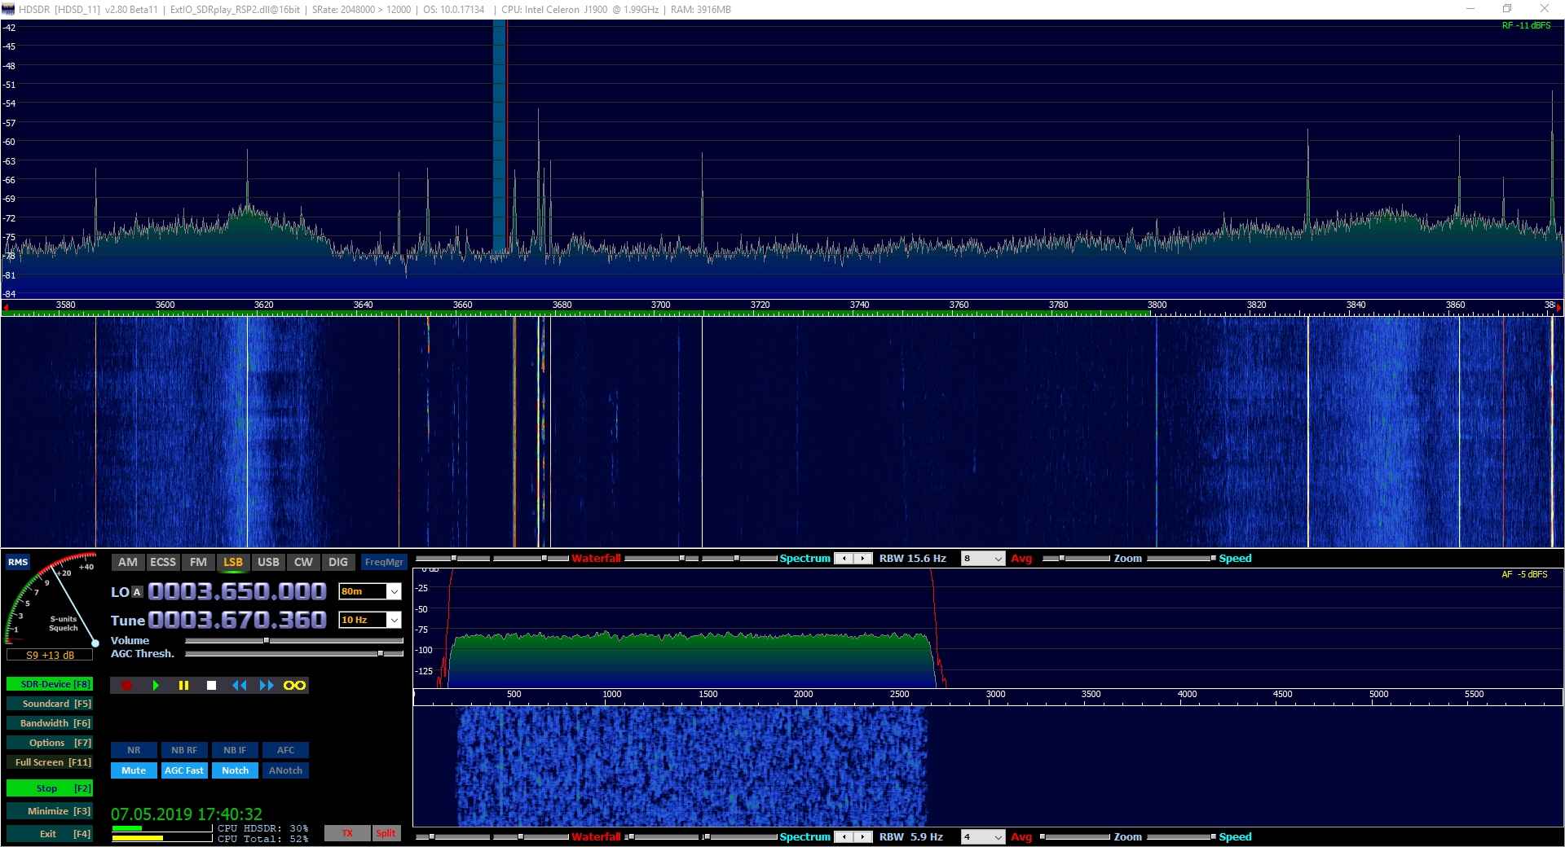Toggle the Mute button
The width and height of the screenshot is (1565, 847).
134,770
